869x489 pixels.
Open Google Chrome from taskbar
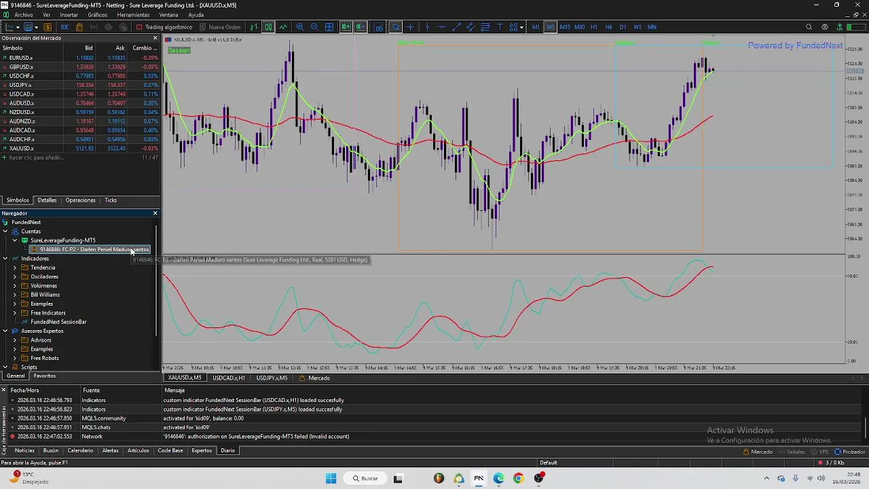519,478
